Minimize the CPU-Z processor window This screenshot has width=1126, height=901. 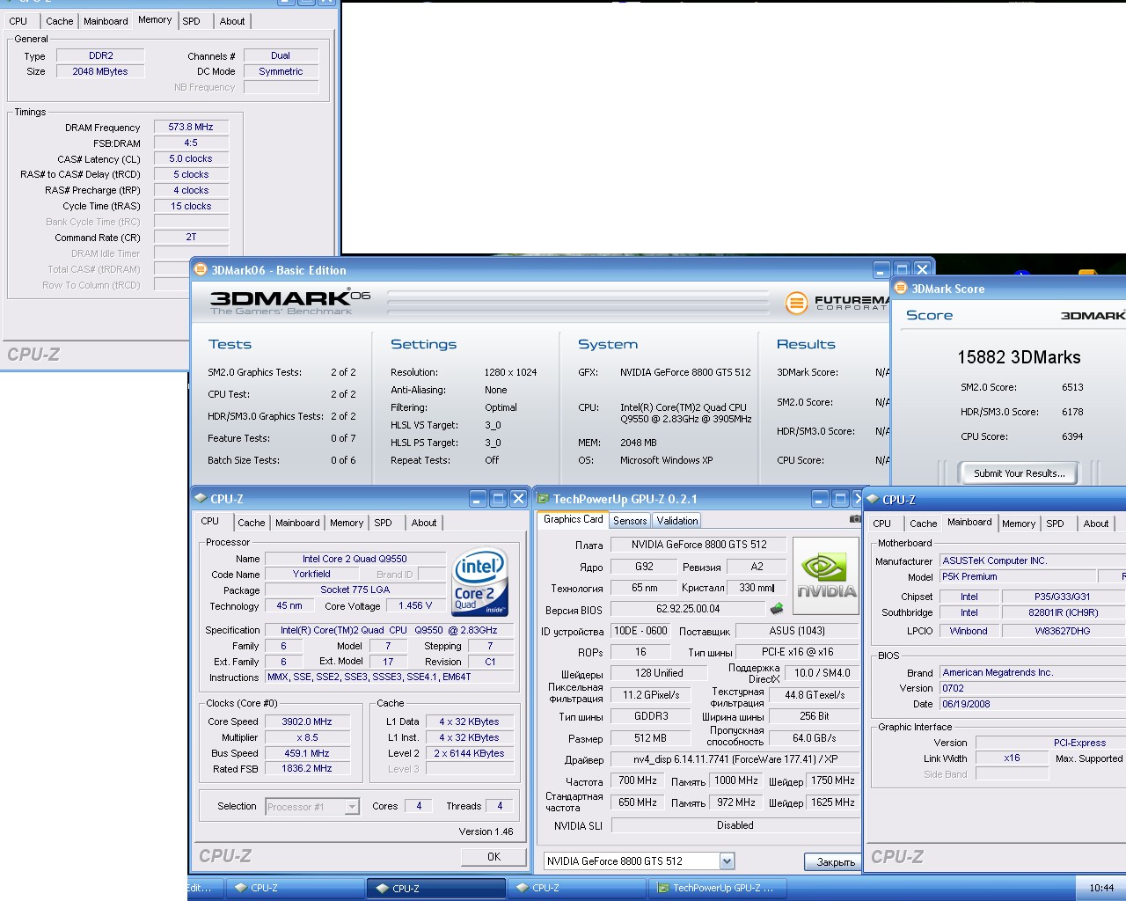[x=478, y=499]
